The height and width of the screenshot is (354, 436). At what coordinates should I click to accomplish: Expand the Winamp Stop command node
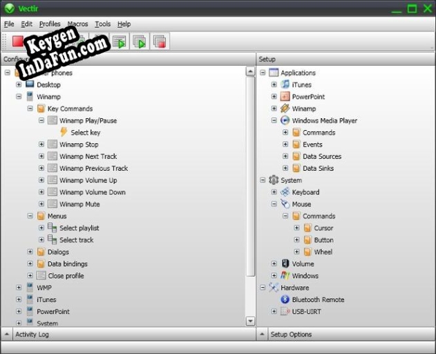coord(41,145)
